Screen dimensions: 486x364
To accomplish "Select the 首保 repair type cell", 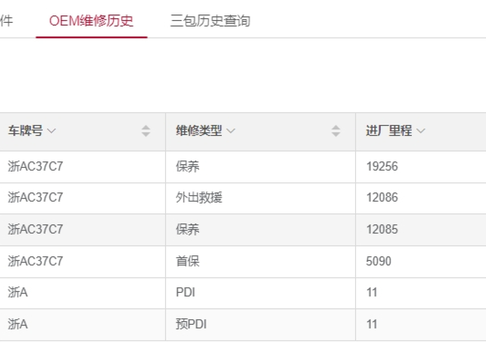I will (x=188, y=261).
